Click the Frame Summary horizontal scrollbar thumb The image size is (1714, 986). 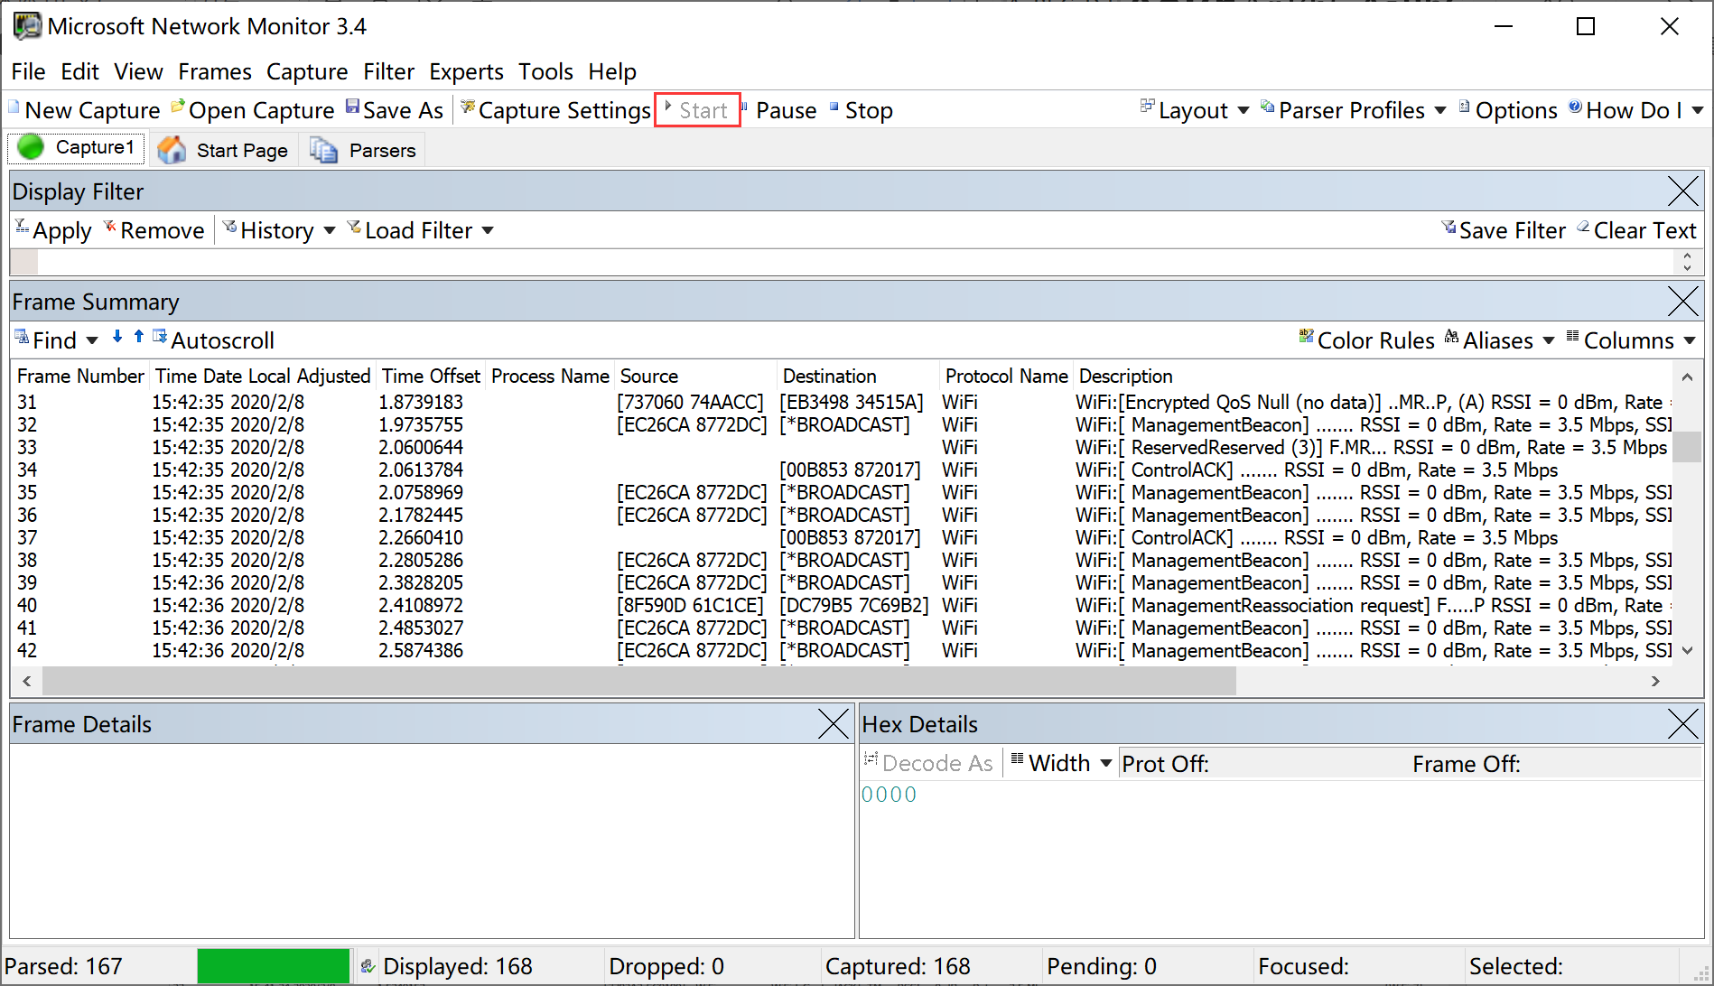tap(638, 681)
